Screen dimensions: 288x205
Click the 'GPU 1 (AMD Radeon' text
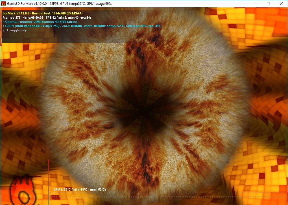[x=20, y=26]
